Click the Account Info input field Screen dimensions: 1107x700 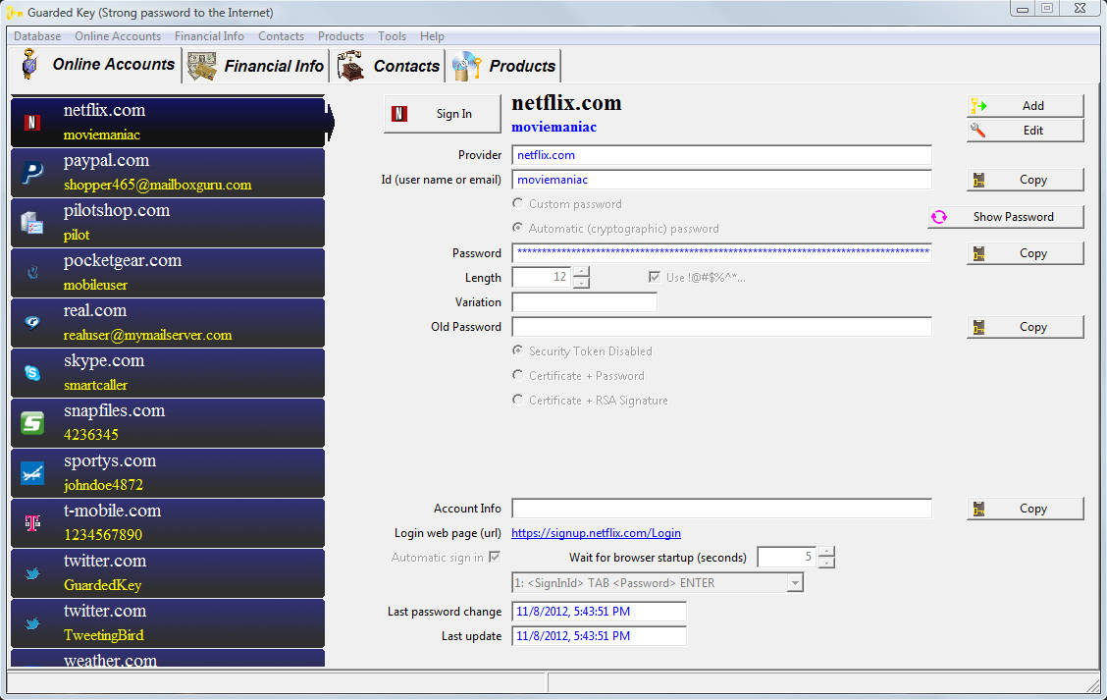point(721,509)
